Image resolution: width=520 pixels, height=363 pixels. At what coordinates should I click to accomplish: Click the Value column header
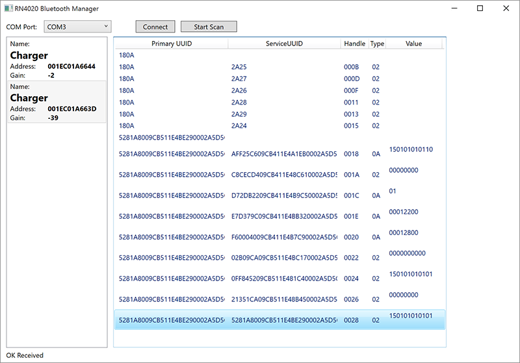point(413,44)
